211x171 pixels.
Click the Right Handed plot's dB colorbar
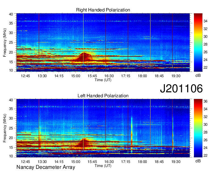tap(198, 42)
